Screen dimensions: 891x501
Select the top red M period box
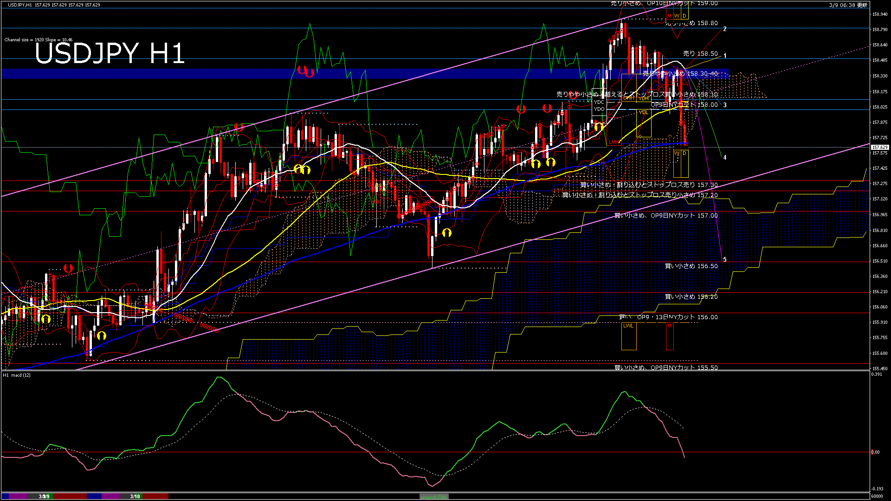point(669,16)
